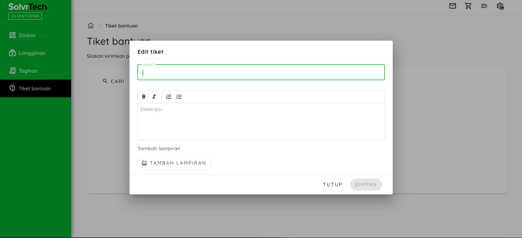Insert numbered list in description
The image size is (522, 238).
(169, 97)
